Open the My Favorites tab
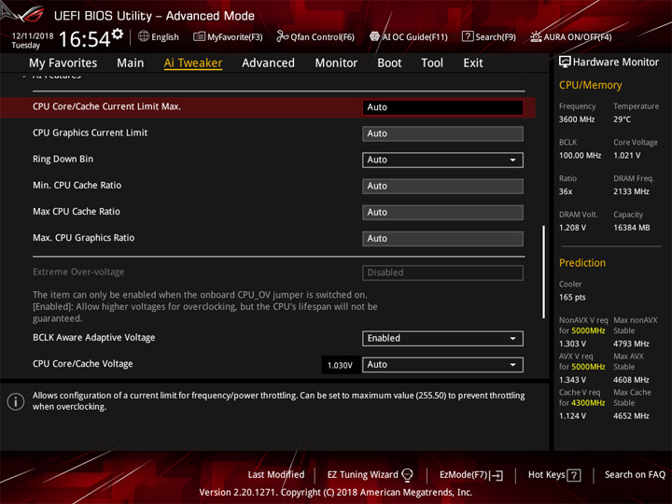 63,63
